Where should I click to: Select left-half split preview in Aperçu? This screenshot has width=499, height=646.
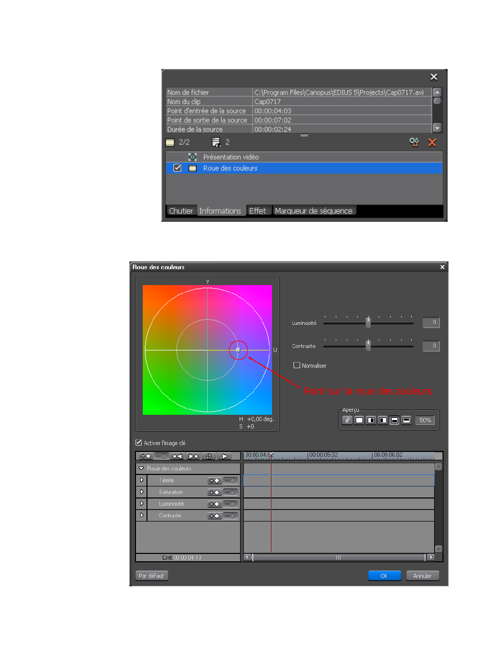(383, 420)
